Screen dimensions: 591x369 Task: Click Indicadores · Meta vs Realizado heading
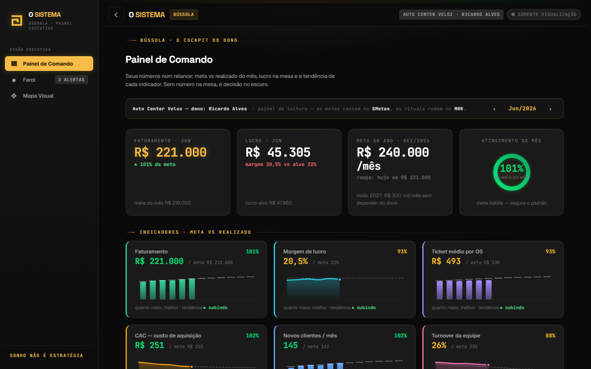click(x=195, y=232)
